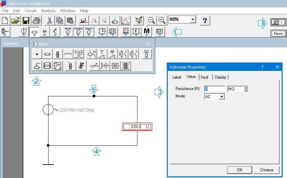This screenshot has width=287, height=178.
Task: Select the Capacitor in Basic panel
Action: (x=58, y=54)
